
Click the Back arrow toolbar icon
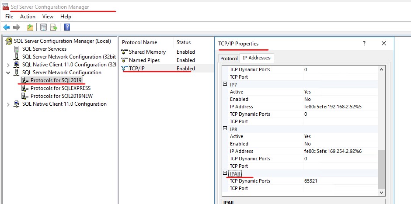click(x=7, y=27)
